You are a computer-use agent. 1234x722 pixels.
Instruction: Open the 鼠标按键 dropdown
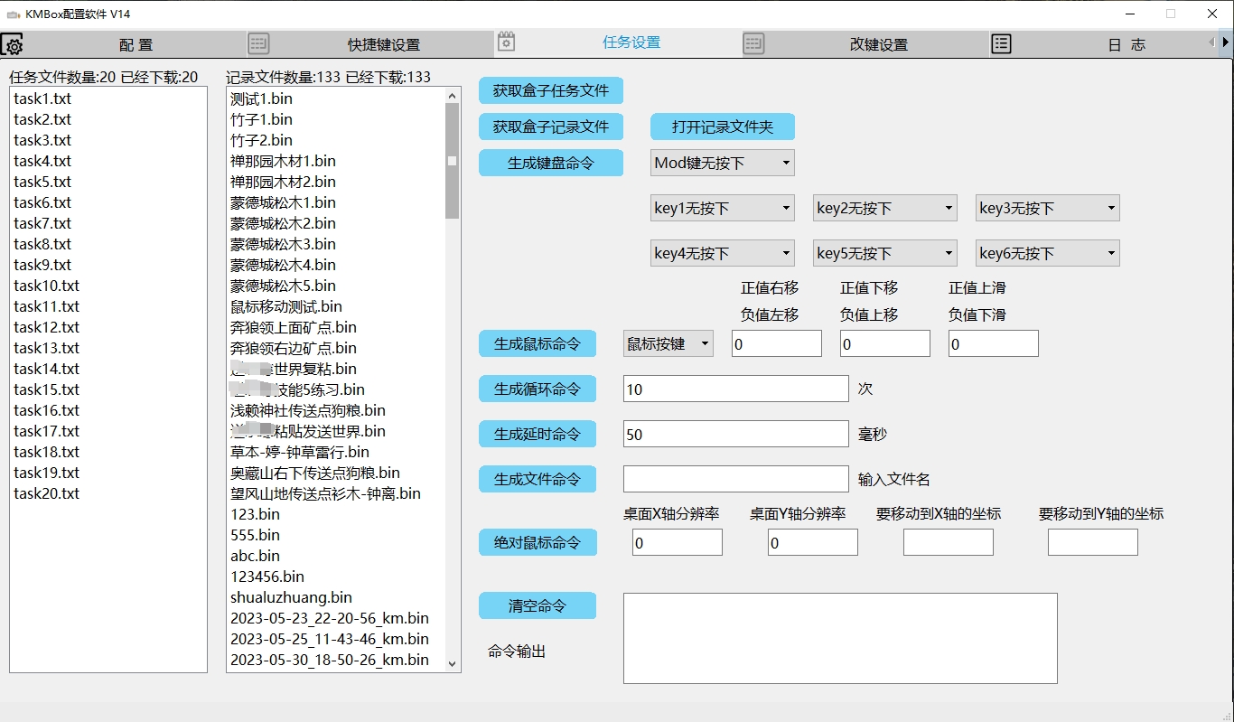click(x=668, y=343)
